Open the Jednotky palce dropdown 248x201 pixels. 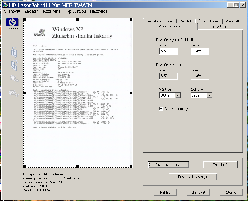[x=209, y=95]
